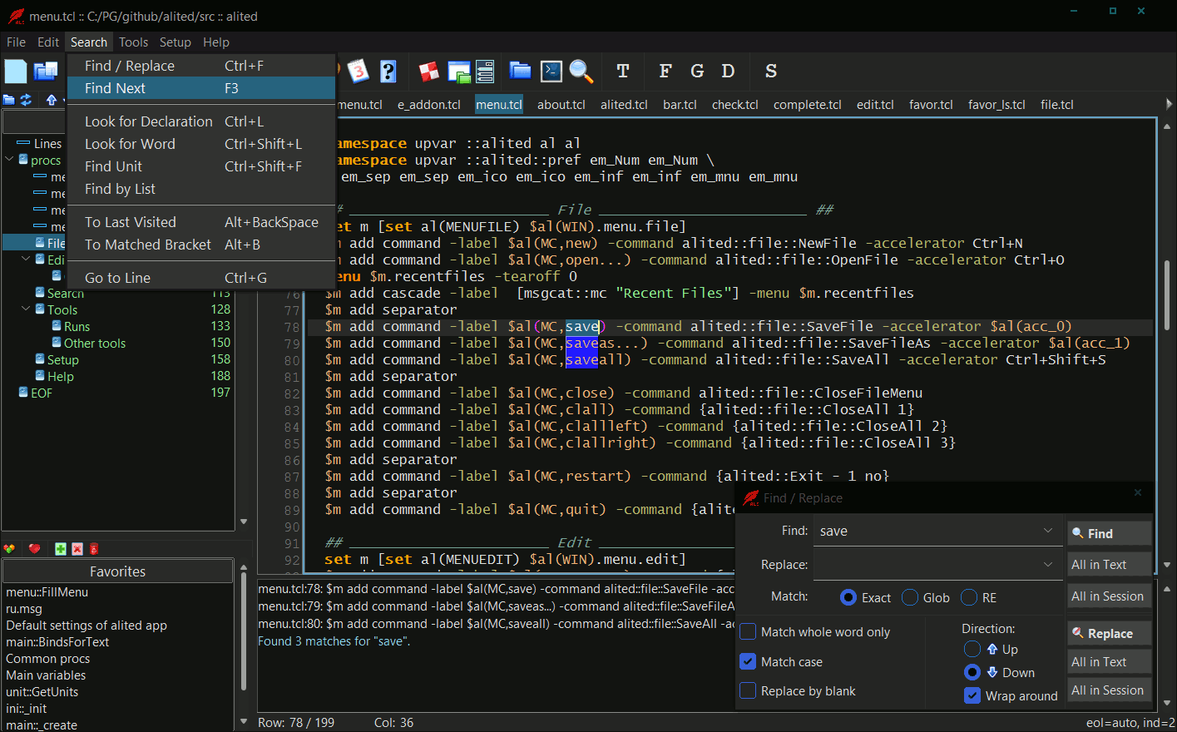
Task: Click the Replace button
Action: click(x=1109, y=633)
